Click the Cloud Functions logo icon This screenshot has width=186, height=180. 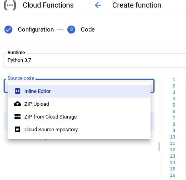point(10,5)
